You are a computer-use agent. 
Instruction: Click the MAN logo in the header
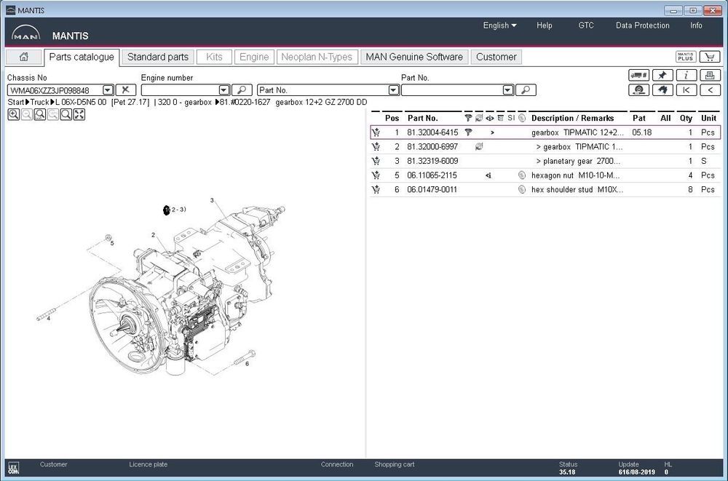tap(25, 33)
